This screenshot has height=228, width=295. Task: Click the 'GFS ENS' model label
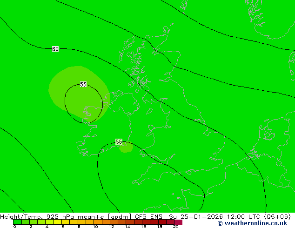148,217
